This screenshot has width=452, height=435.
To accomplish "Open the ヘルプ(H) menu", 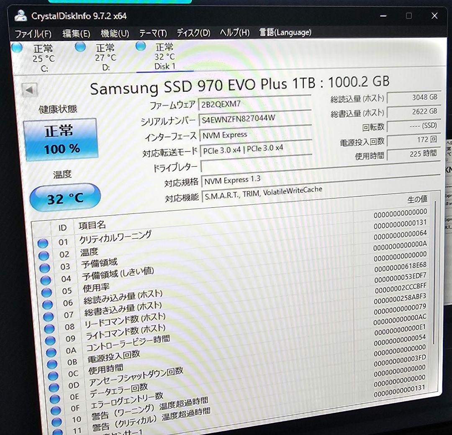I will [235, 32].
